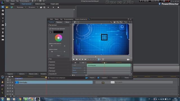The height and width of the screenshot is (101, 180).
Task: Expand the Окантовка section
Action: click(49, 65)
